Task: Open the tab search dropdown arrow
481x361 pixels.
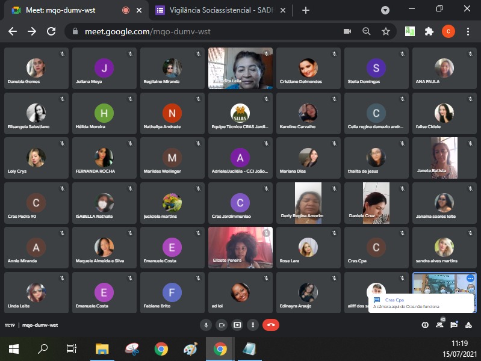Action: 385,10
